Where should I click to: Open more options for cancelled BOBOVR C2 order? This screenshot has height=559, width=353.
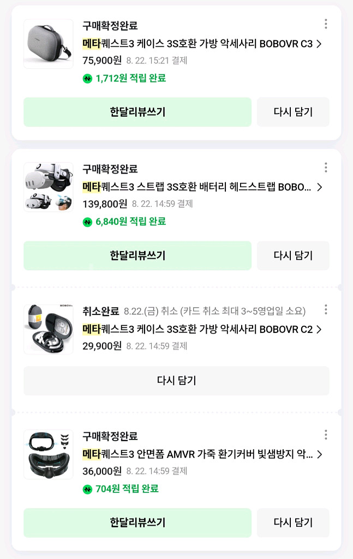326,310
